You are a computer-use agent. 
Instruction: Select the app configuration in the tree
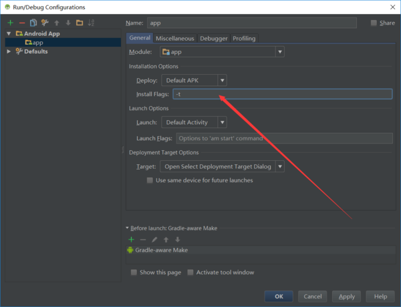(63, 43)
